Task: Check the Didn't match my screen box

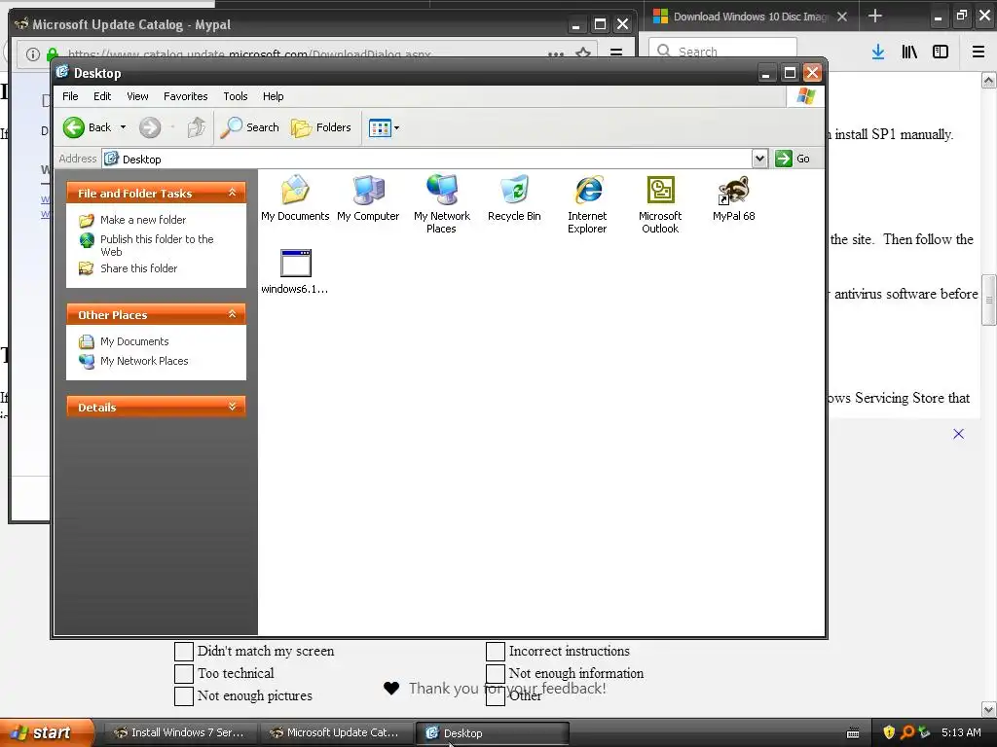Action: point(184,651)
